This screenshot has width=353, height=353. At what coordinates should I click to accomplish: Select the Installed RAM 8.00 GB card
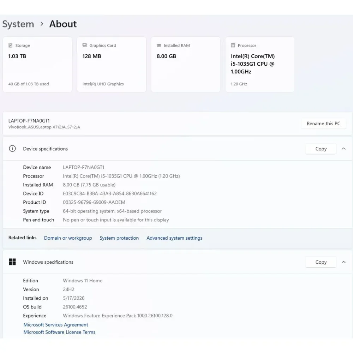click(186, 64)
